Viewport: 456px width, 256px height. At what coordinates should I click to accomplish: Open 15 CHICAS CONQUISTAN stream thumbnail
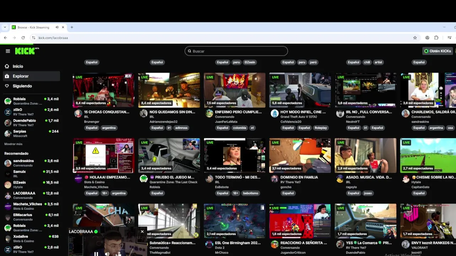pyautogui.click(x=103, y=90)
